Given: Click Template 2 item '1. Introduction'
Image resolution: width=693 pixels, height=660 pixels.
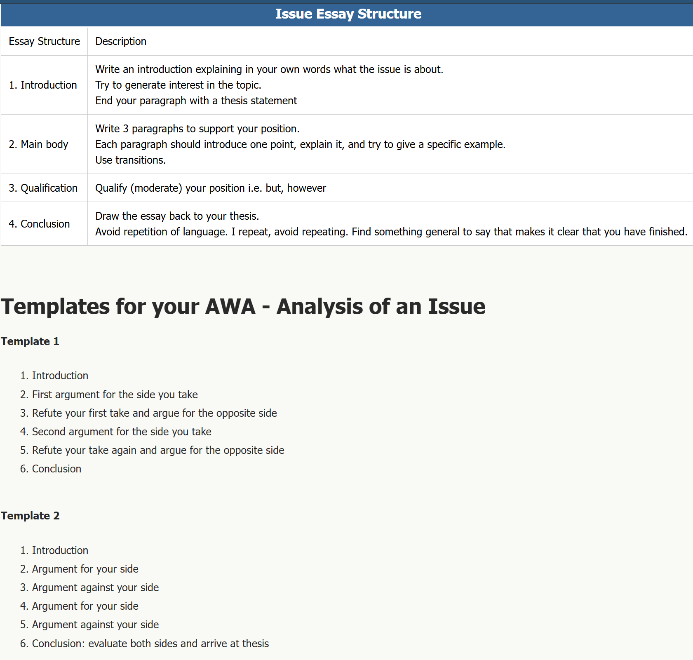Looking at the screenshot, I should 54,550.
